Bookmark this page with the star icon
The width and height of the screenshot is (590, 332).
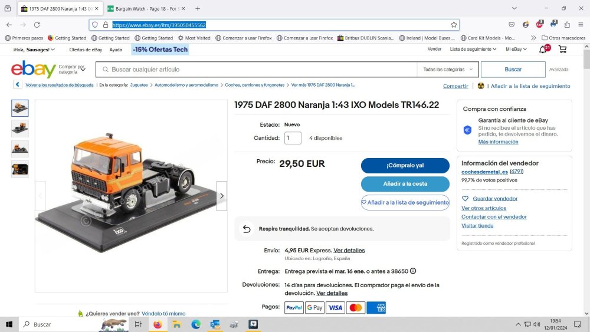click(x=454, y=25)
